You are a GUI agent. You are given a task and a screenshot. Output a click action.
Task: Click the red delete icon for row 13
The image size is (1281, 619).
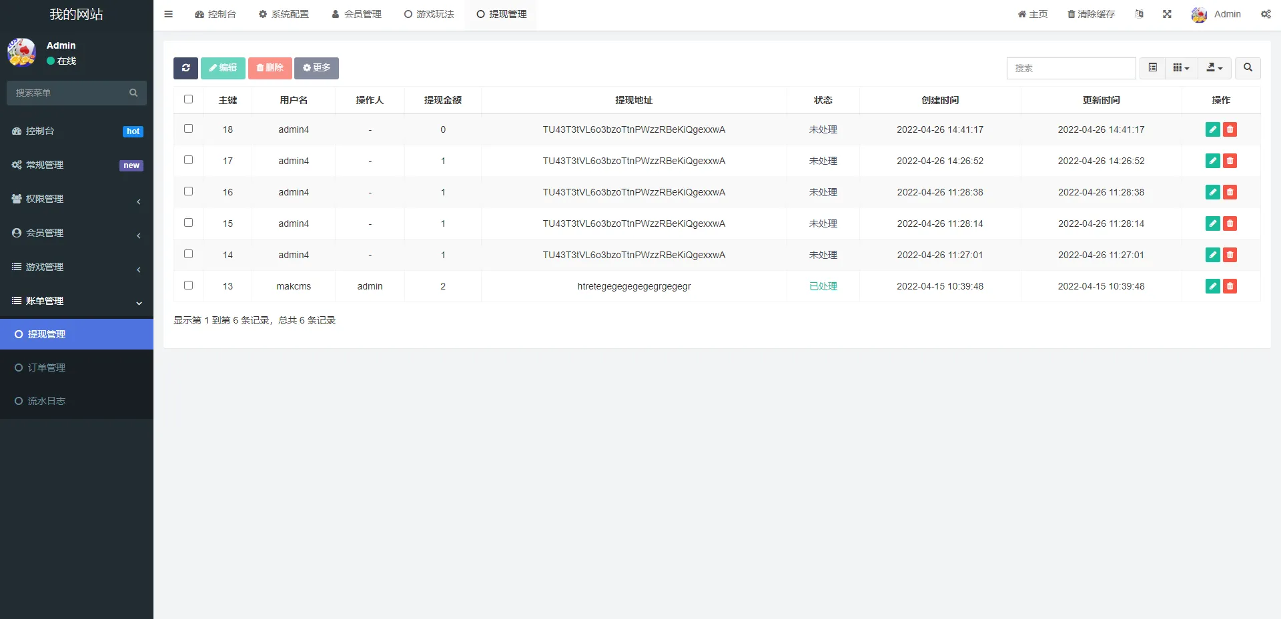1230,286
